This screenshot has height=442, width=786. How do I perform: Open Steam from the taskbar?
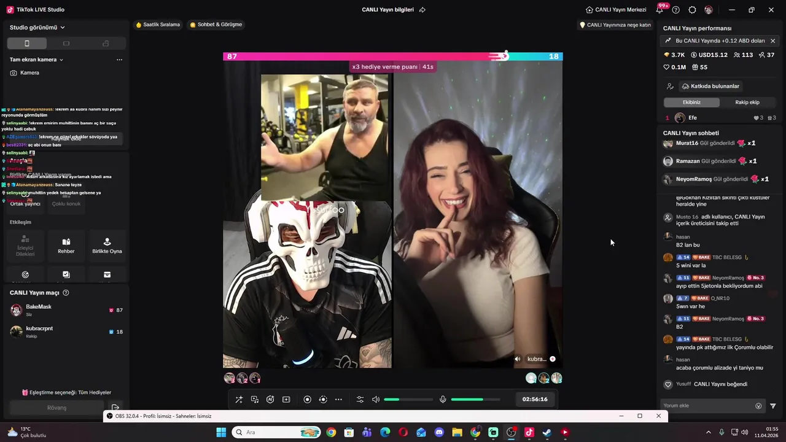pos(547,432)
